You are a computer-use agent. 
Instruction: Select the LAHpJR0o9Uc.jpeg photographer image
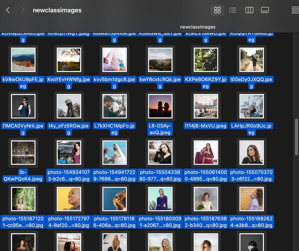(x=251, y=106)
